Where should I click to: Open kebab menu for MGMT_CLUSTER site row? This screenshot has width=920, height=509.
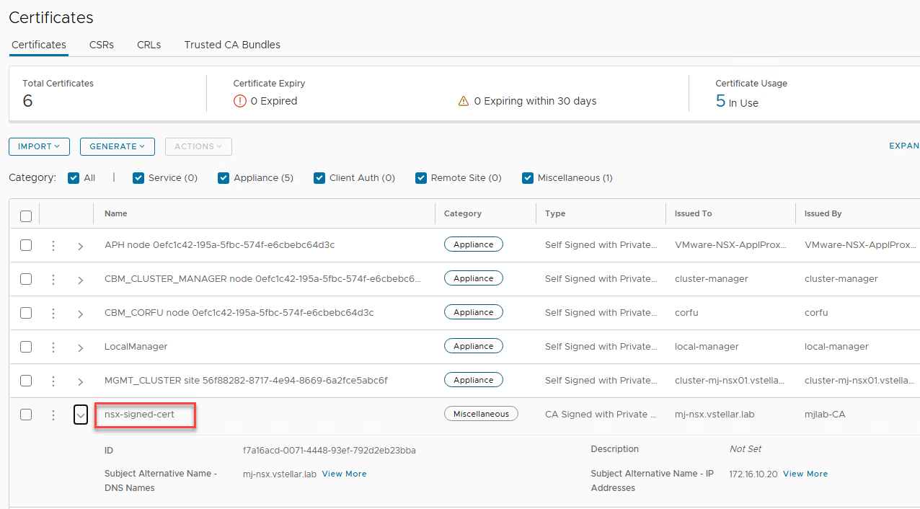tap(53, 381)
